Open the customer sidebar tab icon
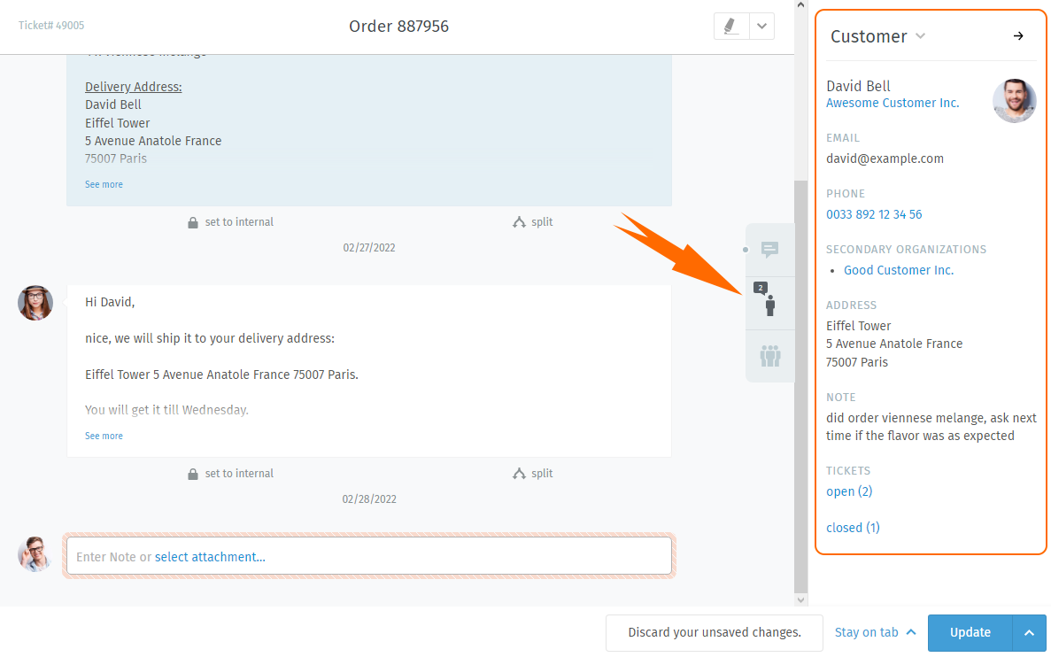1051x657 pixels. click(769, 302)
